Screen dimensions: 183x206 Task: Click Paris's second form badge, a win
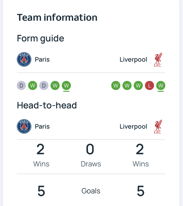33,85
